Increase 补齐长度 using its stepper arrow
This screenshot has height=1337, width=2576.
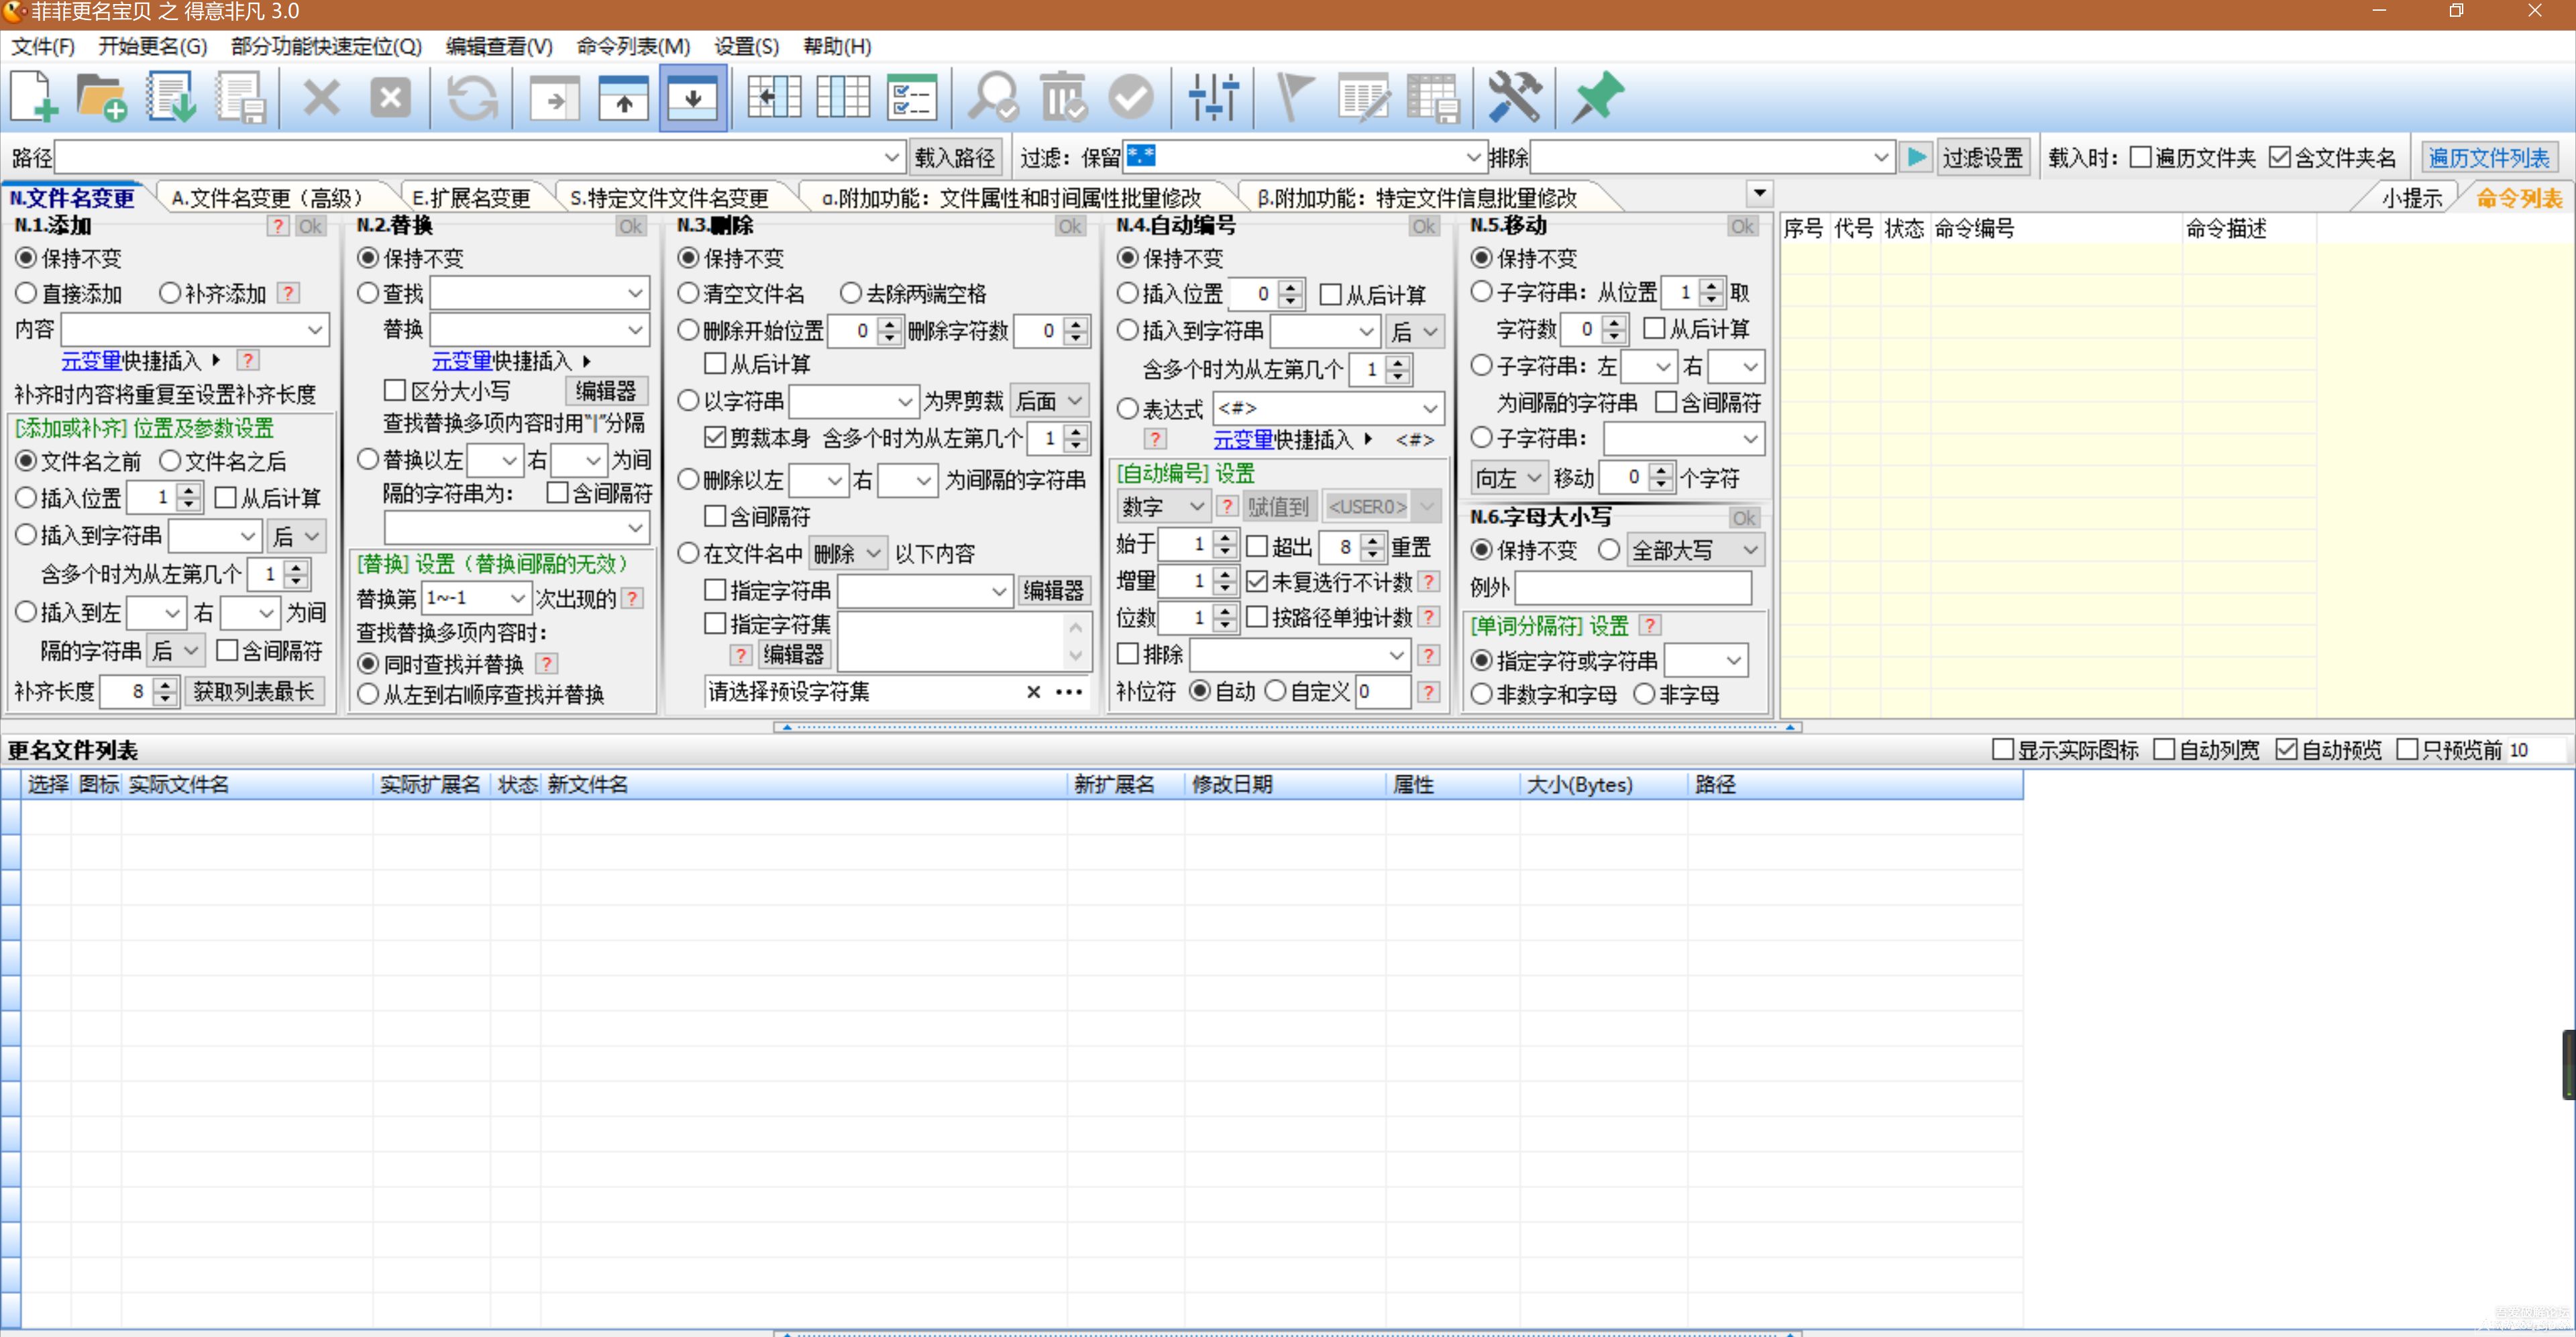click(x=165, y=685)
